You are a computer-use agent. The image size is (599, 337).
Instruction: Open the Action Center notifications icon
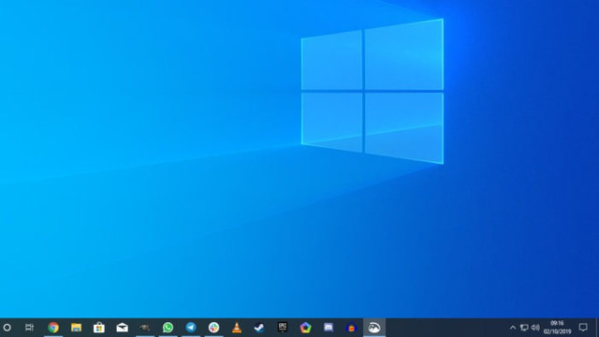point(583,328)
